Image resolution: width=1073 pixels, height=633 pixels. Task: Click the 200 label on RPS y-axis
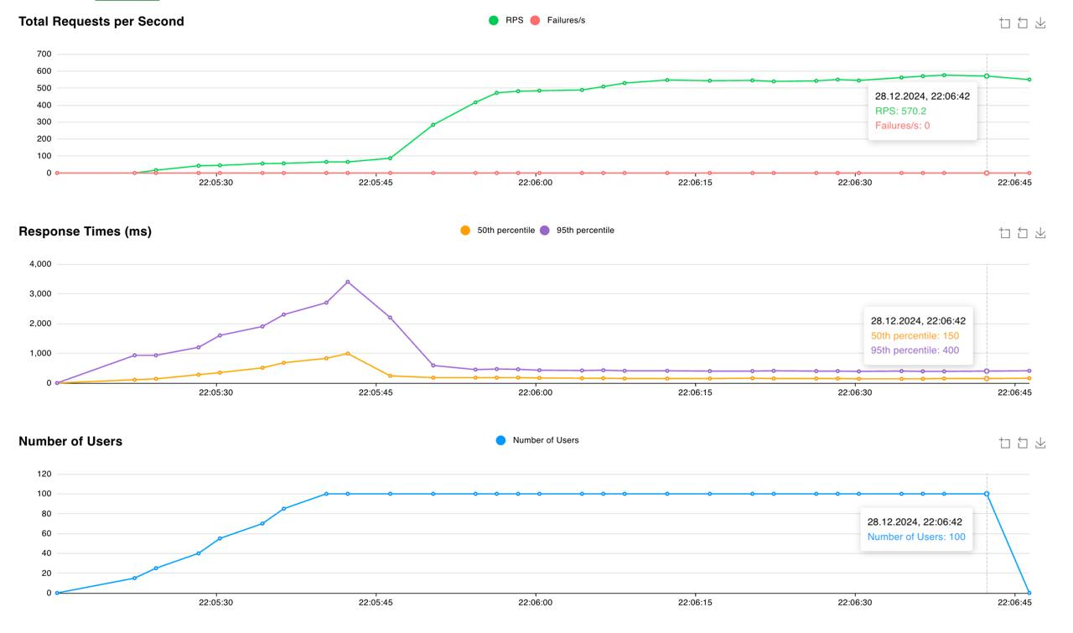point(44,139)
